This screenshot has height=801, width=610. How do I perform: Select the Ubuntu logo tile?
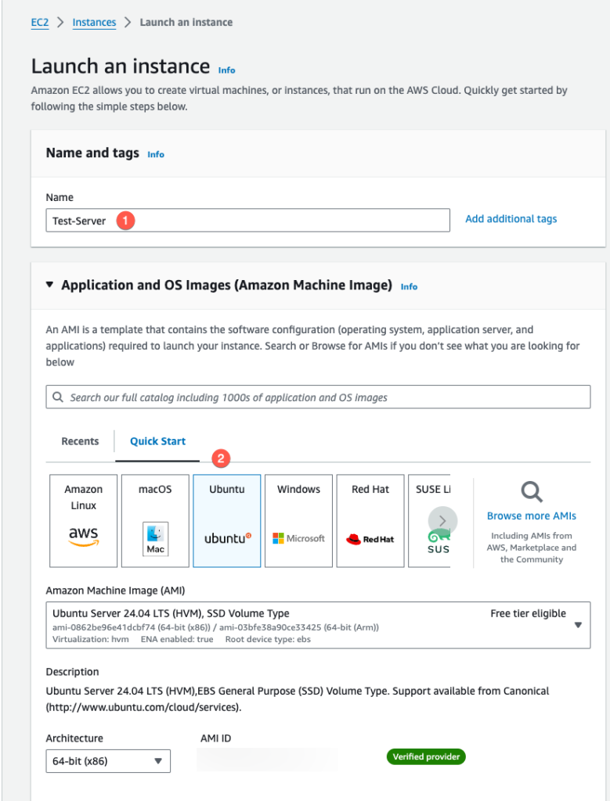click(227, 520)
